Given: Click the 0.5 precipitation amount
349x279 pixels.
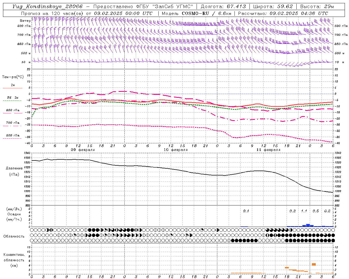Looking at the screenshot, I should [316, 211].
